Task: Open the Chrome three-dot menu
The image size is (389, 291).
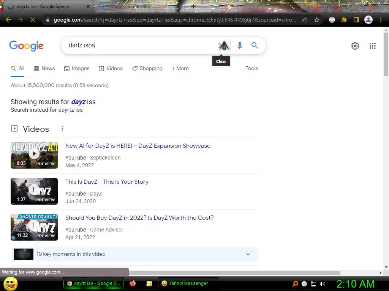Action: tap(381, 20)
